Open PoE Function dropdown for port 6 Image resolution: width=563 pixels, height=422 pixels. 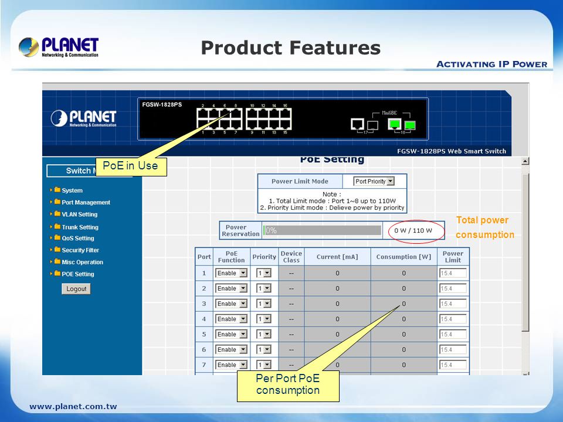[x=231, y=349]
